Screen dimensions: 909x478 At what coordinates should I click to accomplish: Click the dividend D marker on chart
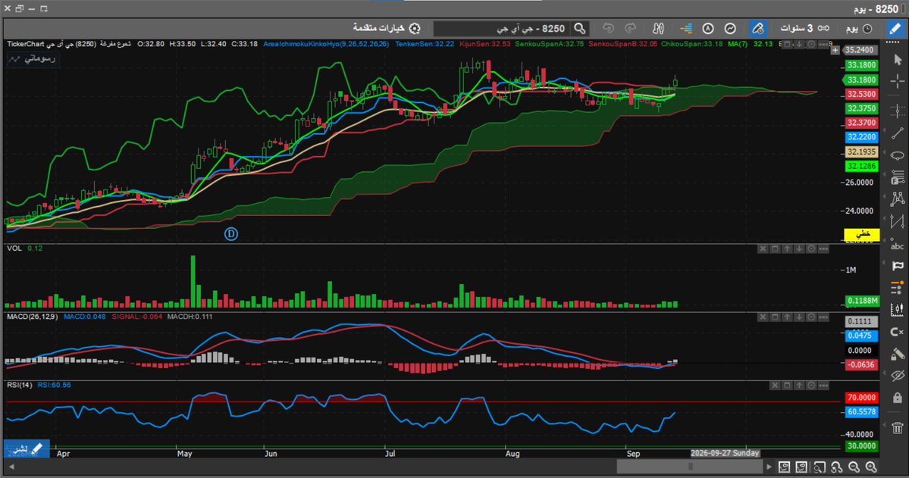230,234
